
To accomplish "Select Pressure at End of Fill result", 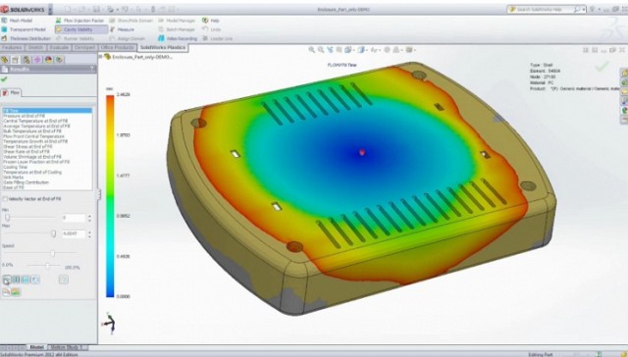I will (x=24, y=116).
